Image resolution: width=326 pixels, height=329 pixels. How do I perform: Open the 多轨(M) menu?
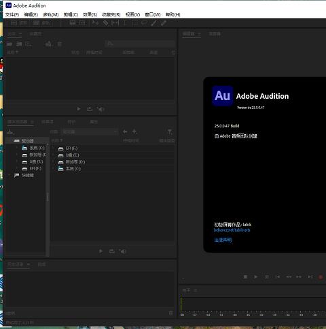pyautogui.click(x=51, y=15)
